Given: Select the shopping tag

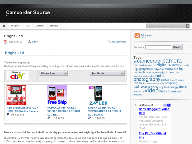Looking at the screenshot, I should pyautogui.click(x=171, y=83).
